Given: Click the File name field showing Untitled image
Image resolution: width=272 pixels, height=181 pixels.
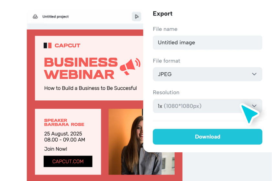Looking at the screenshot, I should pos(207,43).
